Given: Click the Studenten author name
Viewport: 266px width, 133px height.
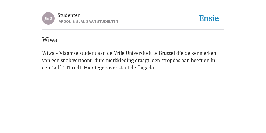Looking at the screenshot, I should click(x=69, y=15).
